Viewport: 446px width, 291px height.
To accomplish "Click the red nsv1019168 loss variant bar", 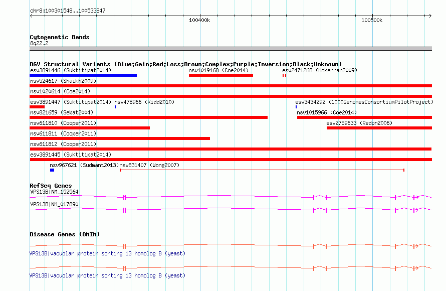I will pos(220,75).
